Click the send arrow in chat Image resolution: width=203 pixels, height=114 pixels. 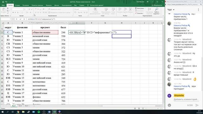(x=197, y=105)
